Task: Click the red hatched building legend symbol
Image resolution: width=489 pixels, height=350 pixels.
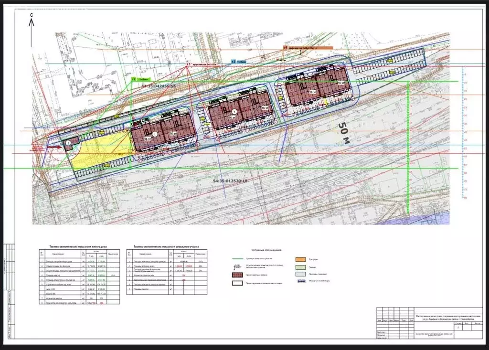Action: (x=238, y=275)
